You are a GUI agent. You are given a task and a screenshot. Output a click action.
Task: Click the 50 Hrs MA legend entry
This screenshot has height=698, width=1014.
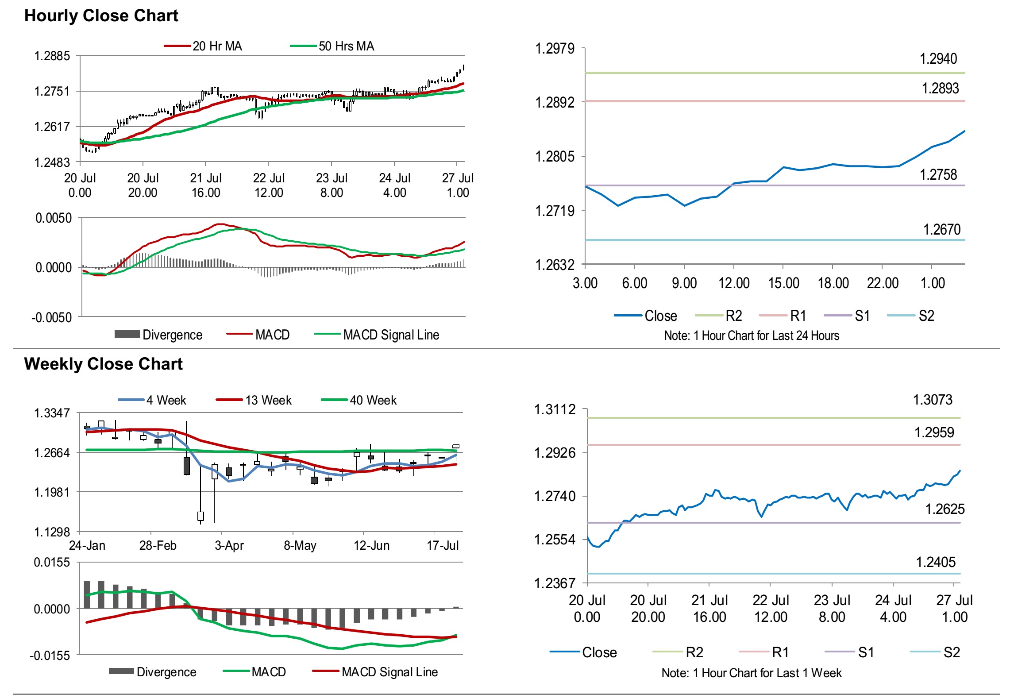(x=346, y=46)
